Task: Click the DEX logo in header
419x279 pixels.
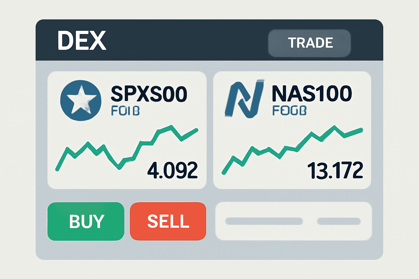Action: click(82, 40)
